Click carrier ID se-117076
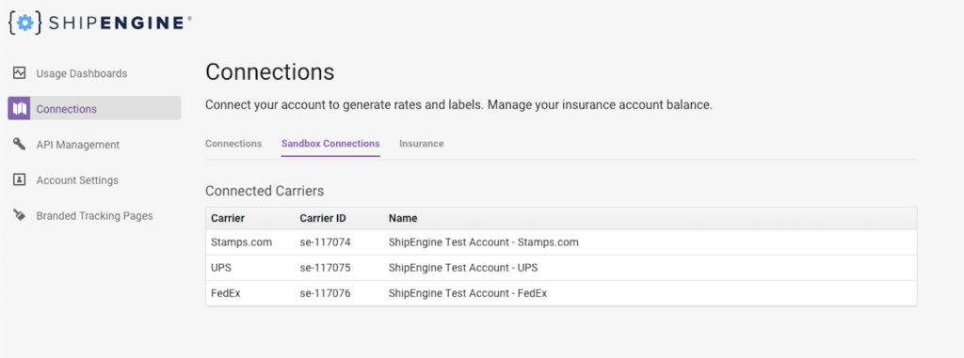Image resolution: width=964 pixels, height=358 pixels. click(x=325, y=293)
